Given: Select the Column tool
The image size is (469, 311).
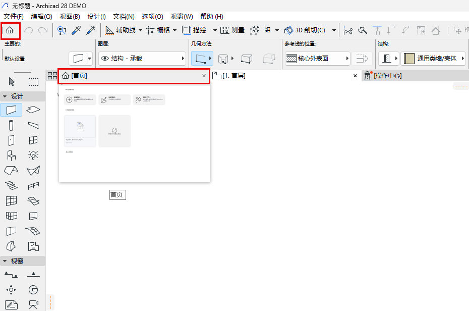Looking at the screenshot, I should tap(11, 125).
